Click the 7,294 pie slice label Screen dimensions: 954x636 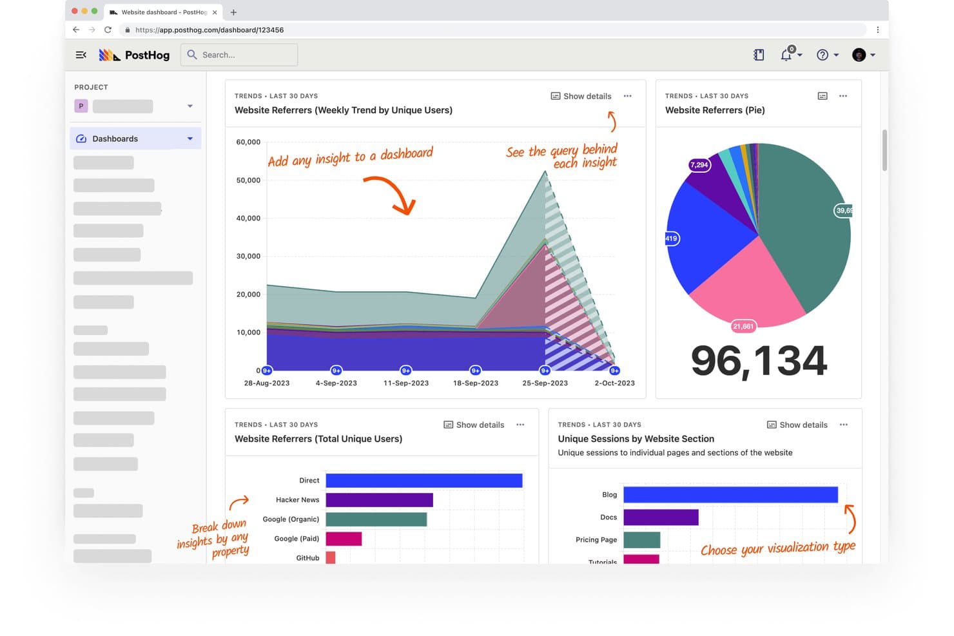699,165
